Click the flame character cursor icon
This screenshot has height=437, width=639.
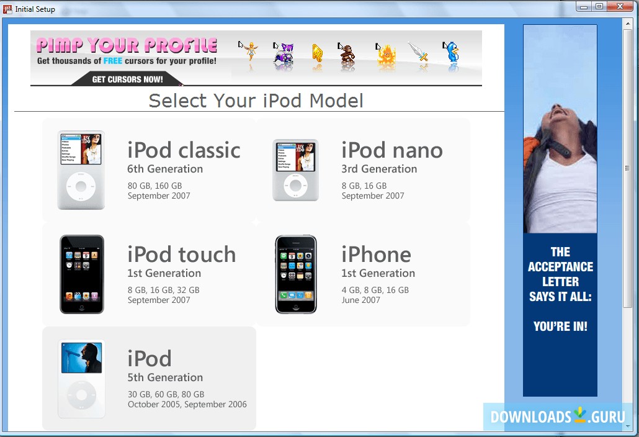(x=385, y=54)
